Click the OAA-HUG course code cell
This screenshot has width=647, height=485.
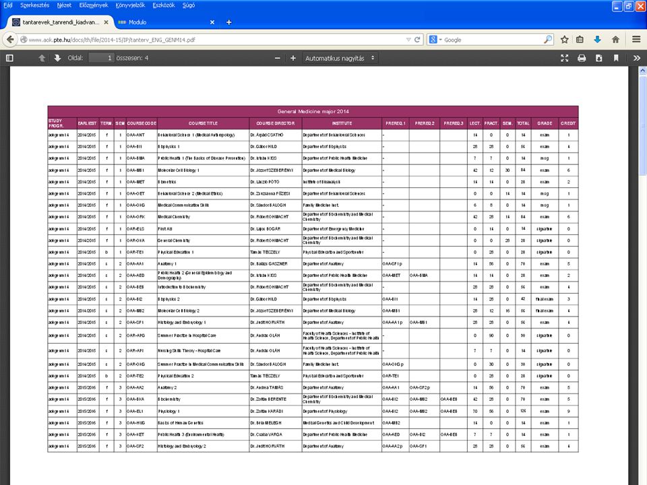(x=142, y=423)
